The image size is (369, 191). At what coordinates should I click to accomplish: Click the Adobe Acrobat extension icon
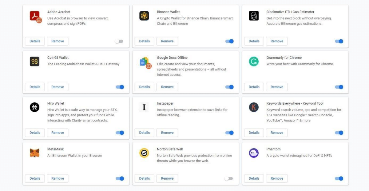pyautogui.click(x=35, y=17)
